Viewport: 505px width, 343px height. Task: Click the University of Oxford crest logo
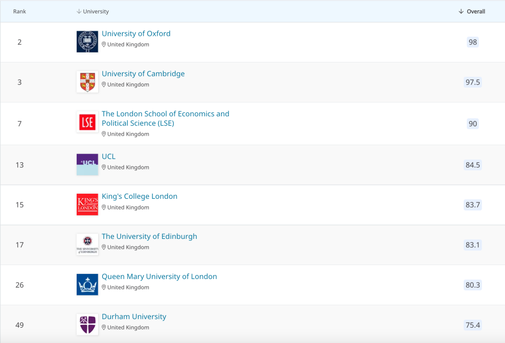click(x=87, y=42)
